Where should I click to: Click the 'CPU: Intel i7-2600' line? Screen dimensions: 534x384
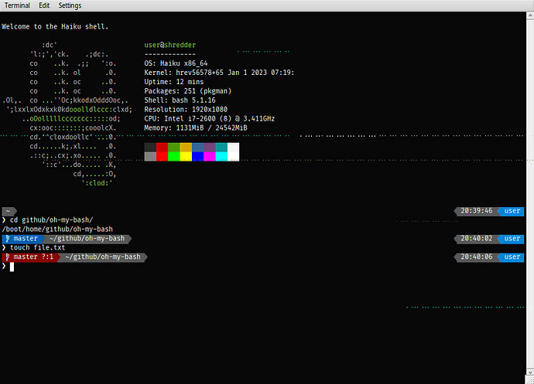[209, 118]
